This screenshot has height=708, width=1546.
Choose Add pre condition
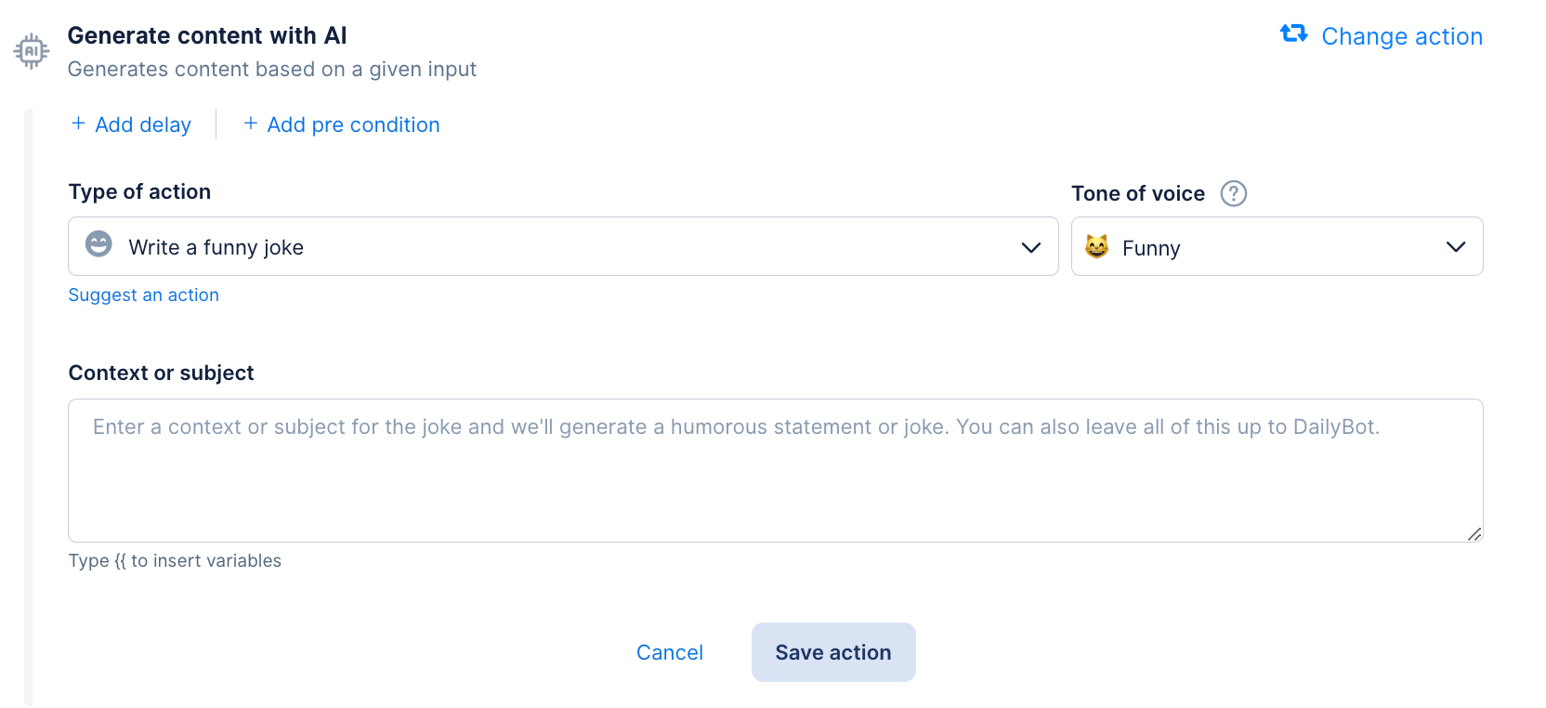(353, 125)
